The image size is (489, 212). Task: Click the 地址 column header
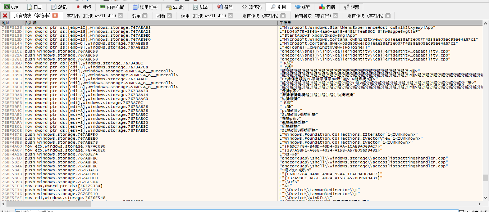tap(12, 23)
